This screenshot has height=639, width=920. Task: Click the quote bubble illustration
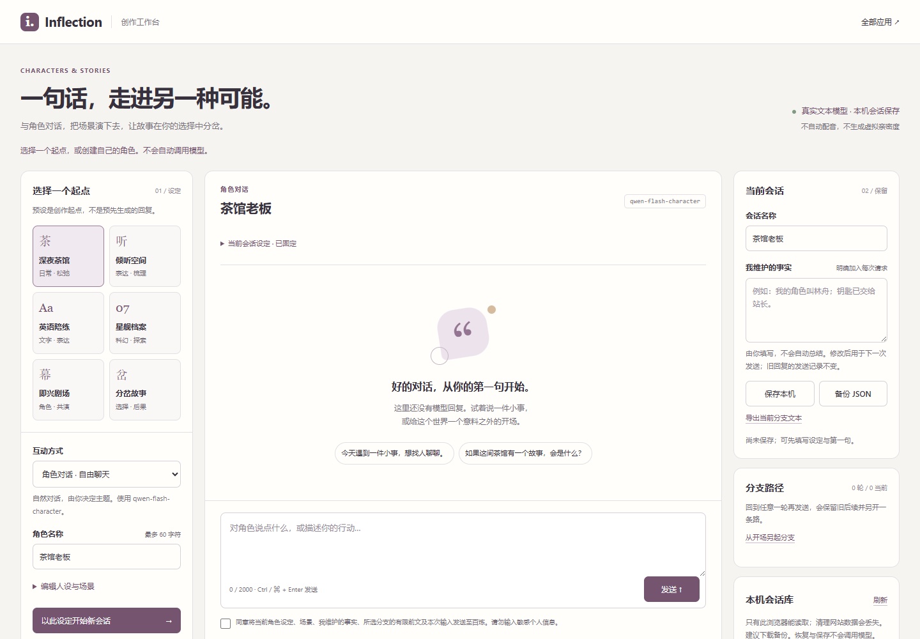click(463, 333)
